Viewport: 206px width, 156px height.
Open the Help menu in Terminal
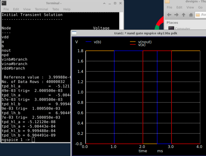[67, 9]
